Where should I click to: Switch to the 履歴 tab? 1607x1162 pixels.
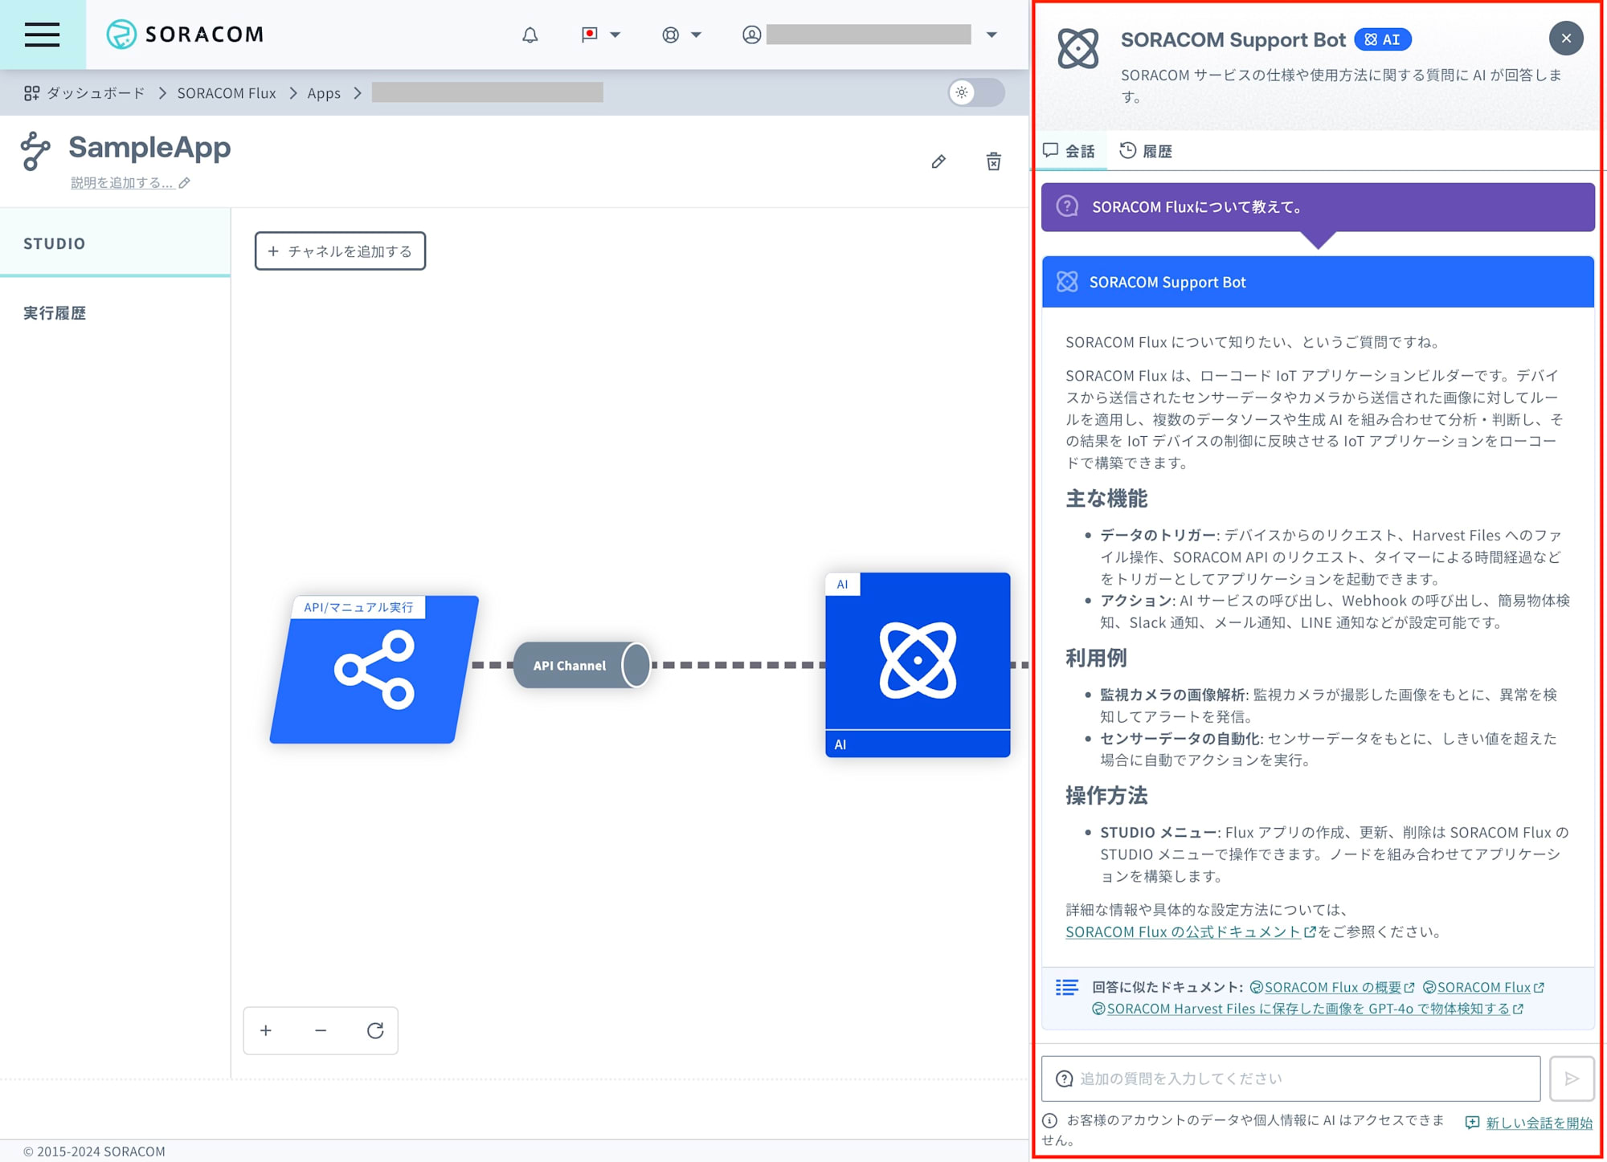[1147, 151]
